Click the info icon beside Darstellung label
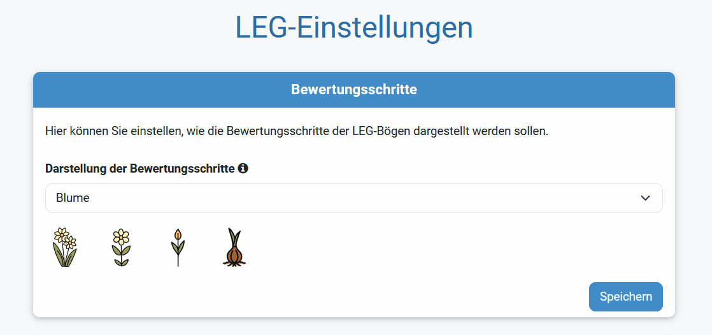The height and width of the screenshot is (335, 712). tap(243, 169)
